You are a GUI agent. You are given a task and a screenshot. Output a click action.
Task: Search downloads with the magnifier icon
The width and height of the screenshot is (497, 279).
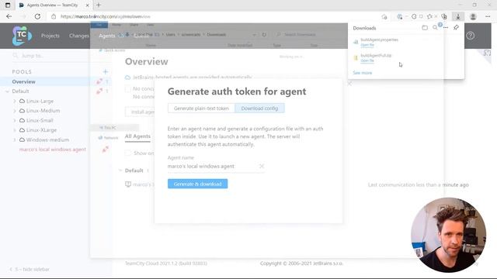point(435,28)
